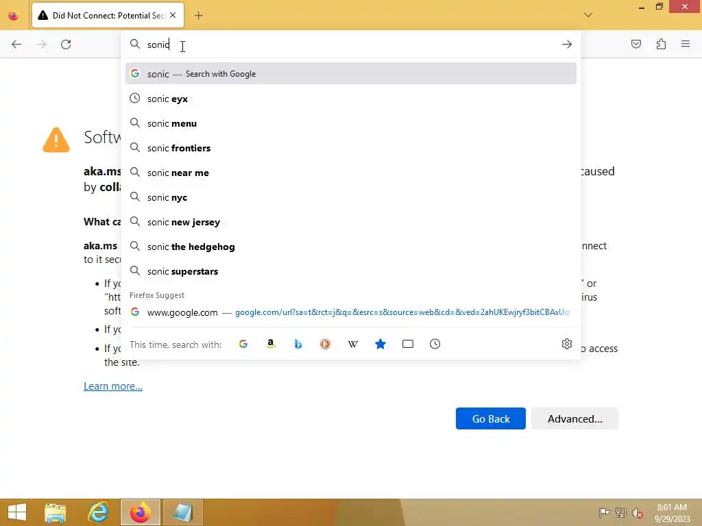Go back to the previous page
Viewport: 702px width, 526px height.
pyautogui.click(x=16, y=45)
